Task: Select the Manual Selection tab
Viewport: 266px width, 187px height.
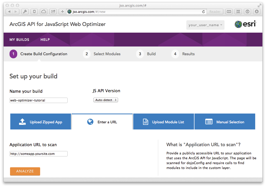Action: click(x=225, y=121)
